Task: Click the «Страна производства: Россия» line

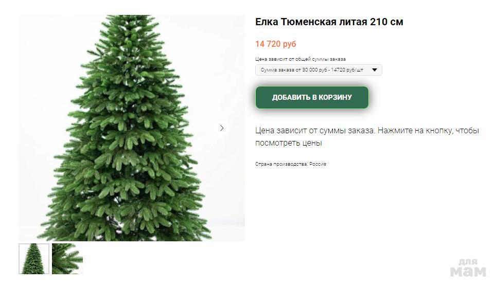Action: pos(290,164)
